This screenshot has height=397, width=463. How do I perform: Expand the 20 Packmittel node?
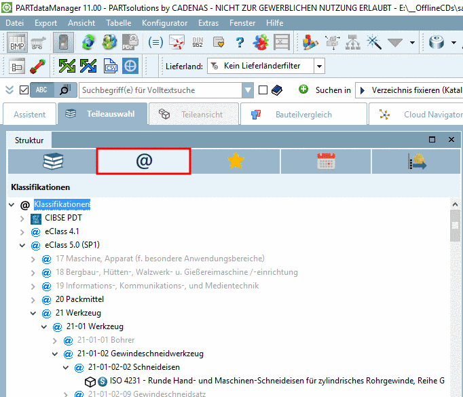33,300
